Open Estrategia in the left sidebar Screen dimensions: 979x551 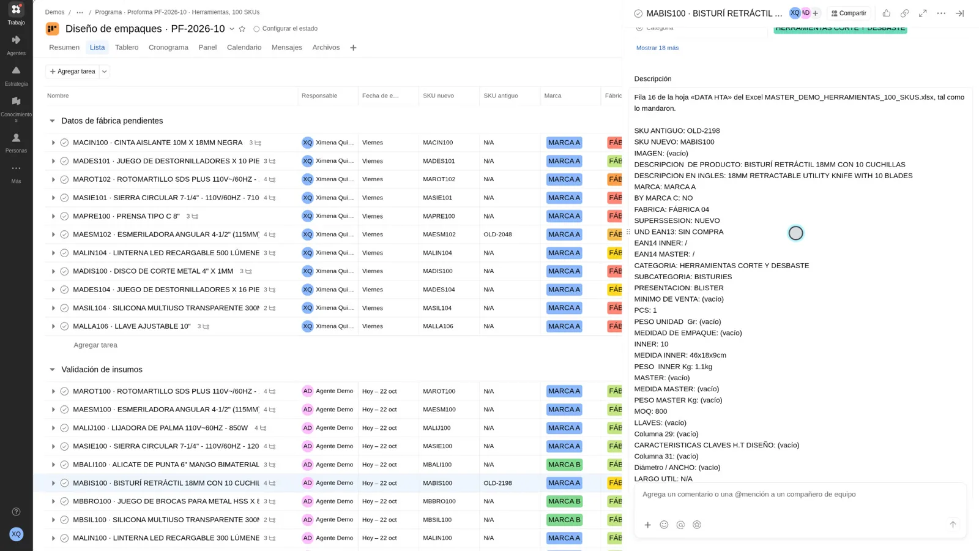pos(16,75)
